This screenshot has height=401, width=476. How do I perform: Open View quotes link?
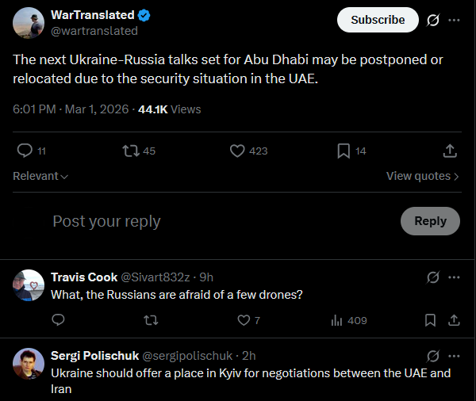coord(422,176)
